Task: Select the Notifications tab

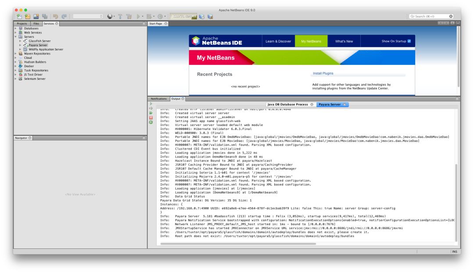Action: (x=159, y=99)
